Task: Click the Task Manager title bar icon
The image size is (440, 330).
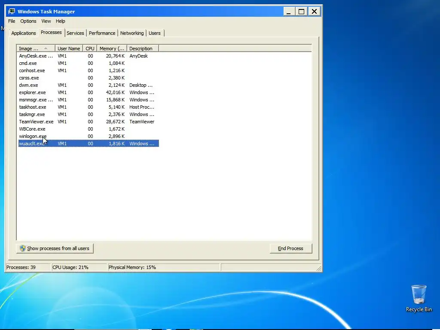Action: click(12, 11)
